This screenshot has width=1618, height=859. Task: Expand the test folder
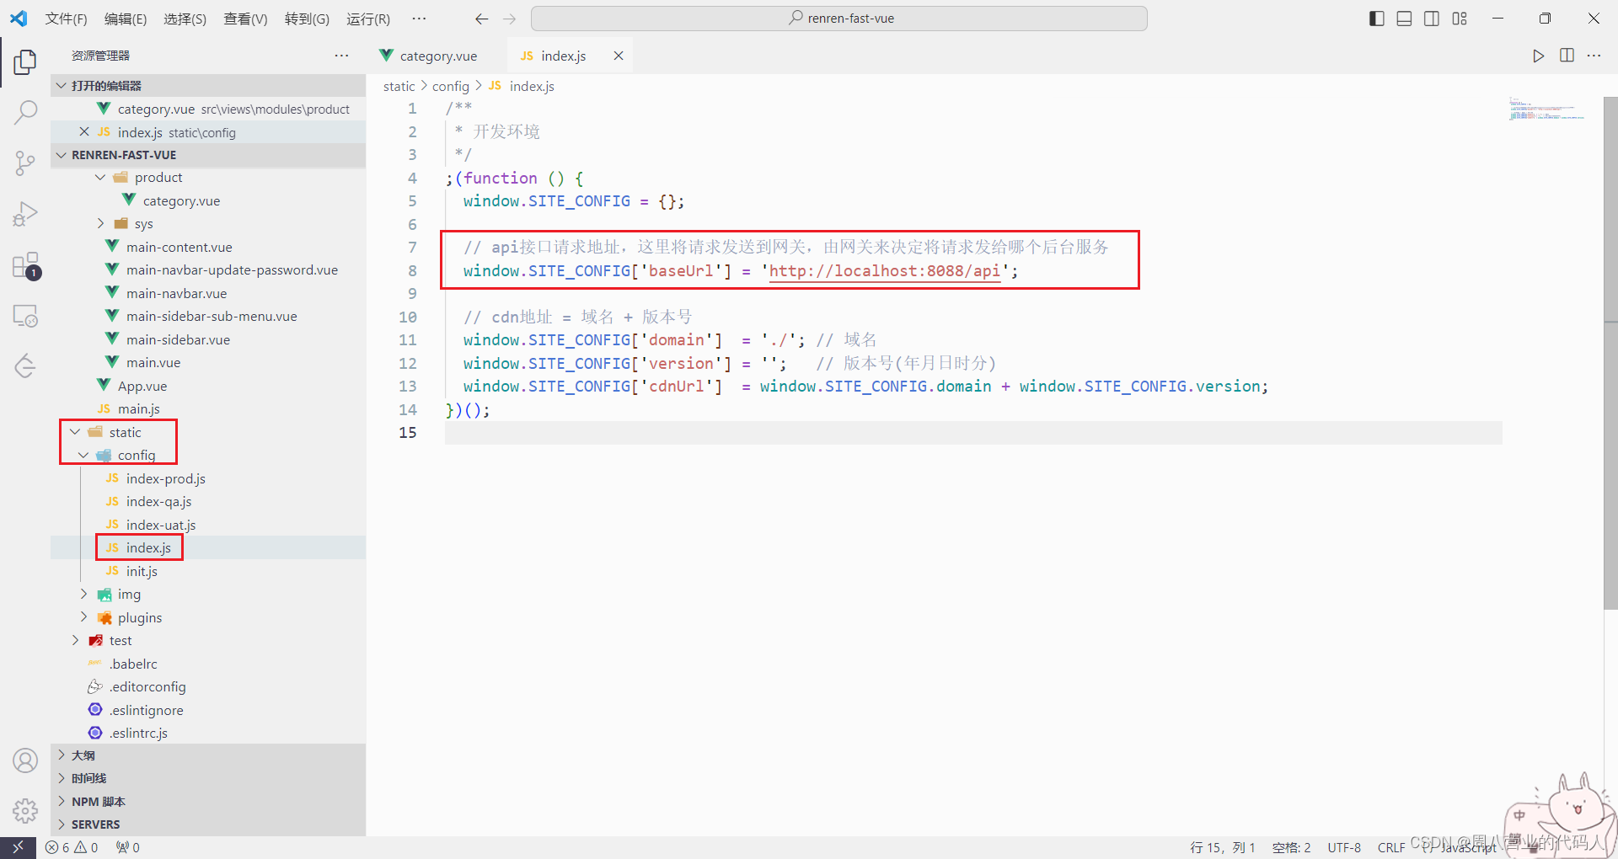point(75,641)
